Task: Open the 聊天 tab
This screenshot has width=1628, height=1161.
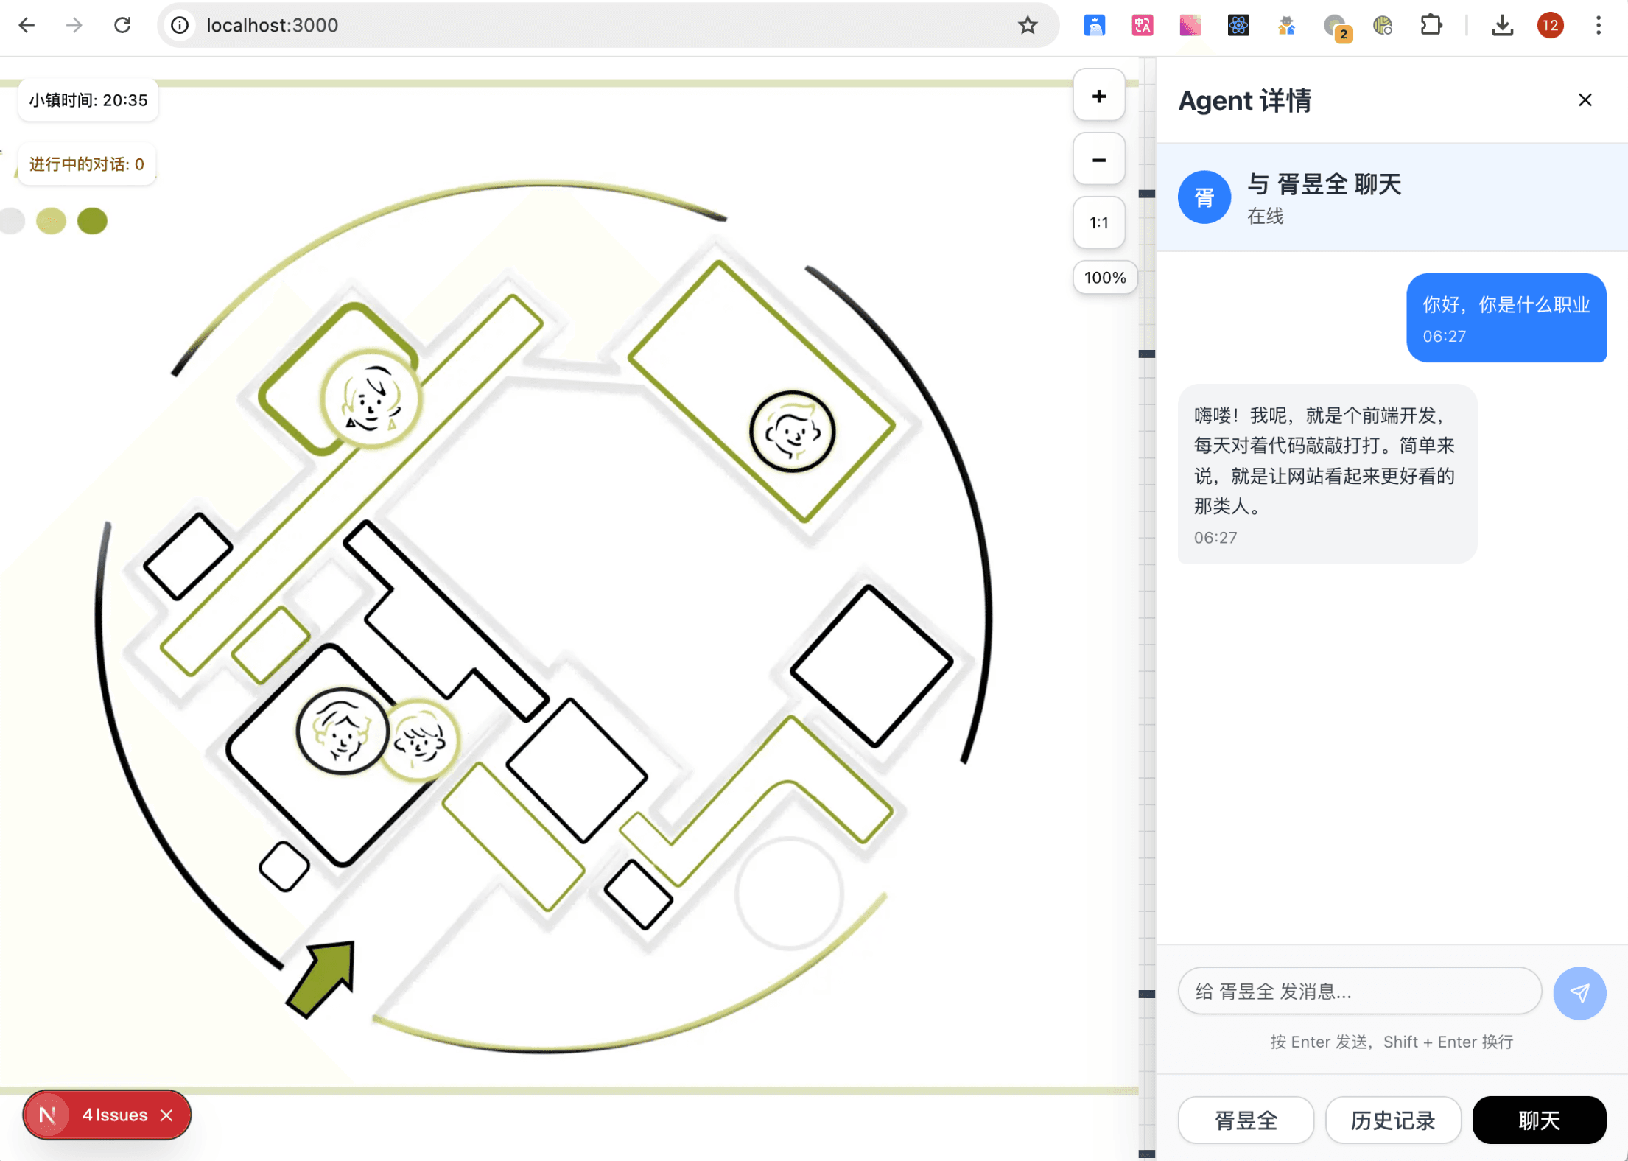Action: [x=1539, y=1120]
